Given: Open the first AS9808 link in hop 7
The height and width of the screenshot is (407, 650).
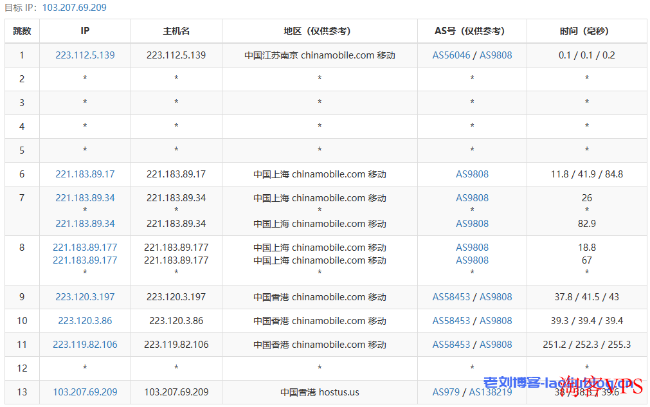Looking at the screenshot, I should [x=472, y=197].
